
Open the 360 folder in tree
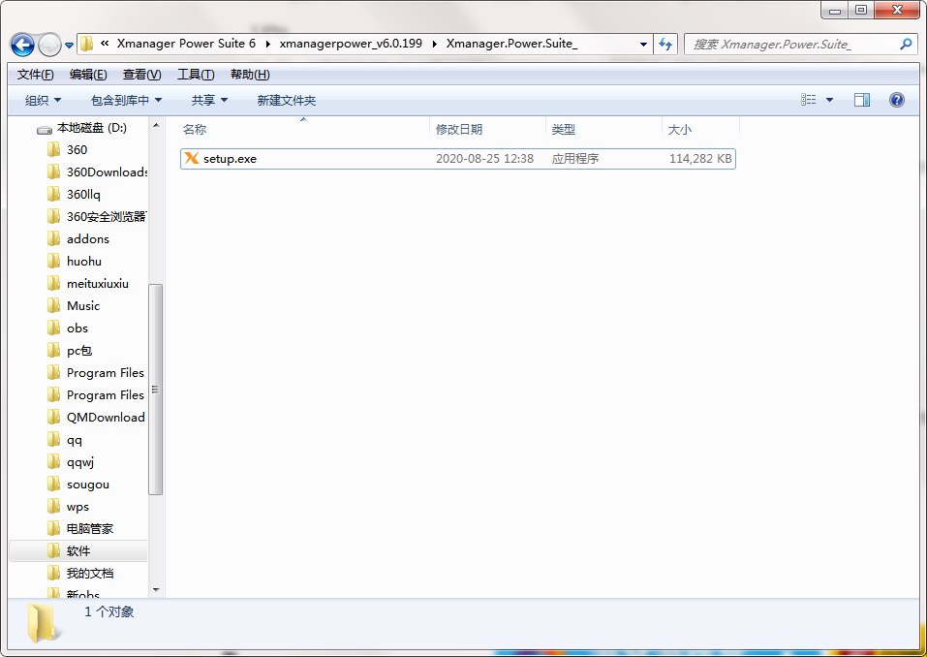pyautogui.click(x=77, y=149)
